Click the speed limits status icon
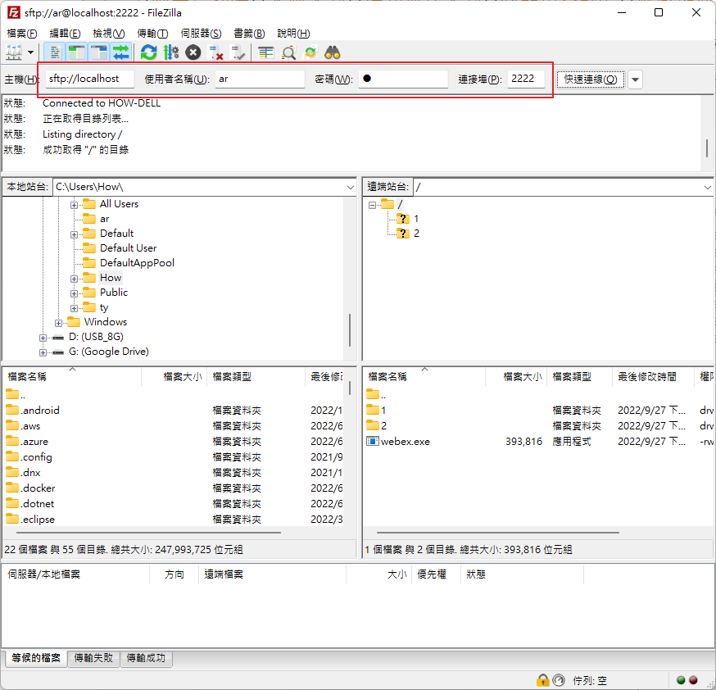716x690 pixels. (559, 680)
